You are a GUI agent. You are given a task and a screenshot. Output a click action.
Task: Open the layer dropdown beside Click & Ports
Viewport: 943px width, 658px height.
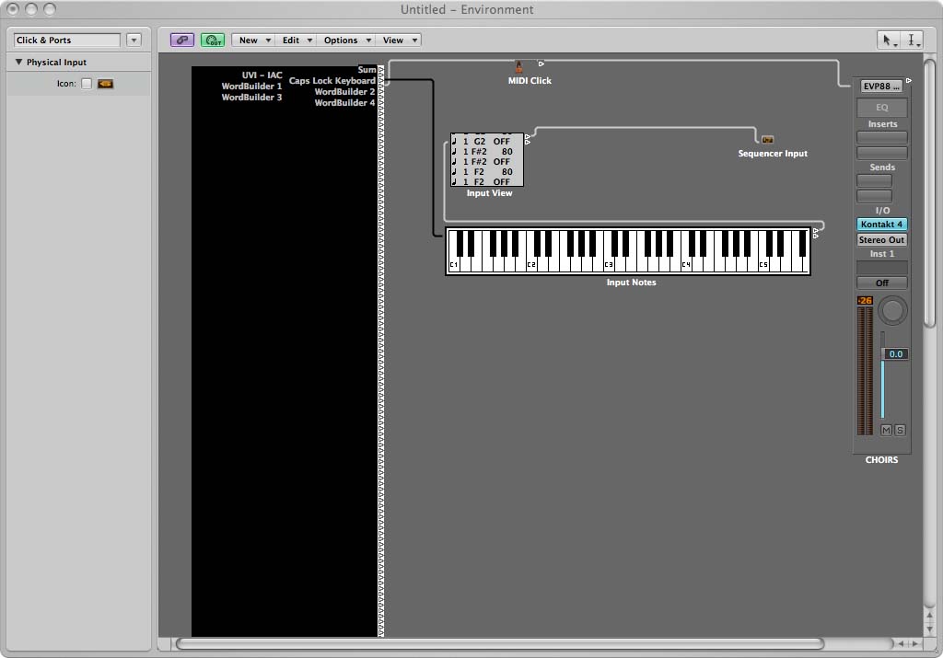pyautogui.click(x=134, y=40)
